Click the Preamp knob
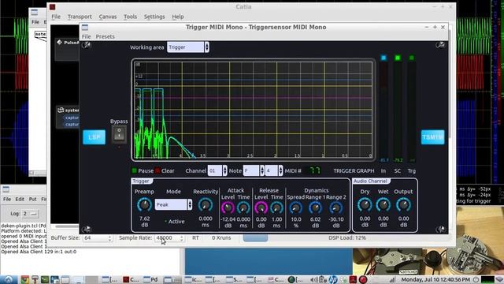 pyautogui.click(x=144, y=205)
